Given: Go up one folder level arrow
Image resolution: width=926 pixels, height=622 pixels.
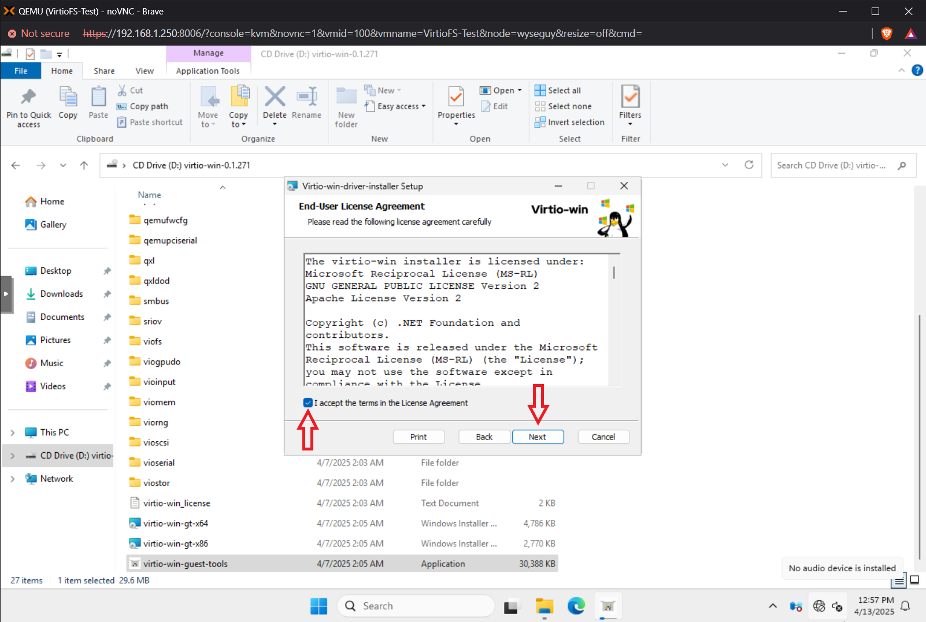Looking at the screenshot, I should point(84,165).
